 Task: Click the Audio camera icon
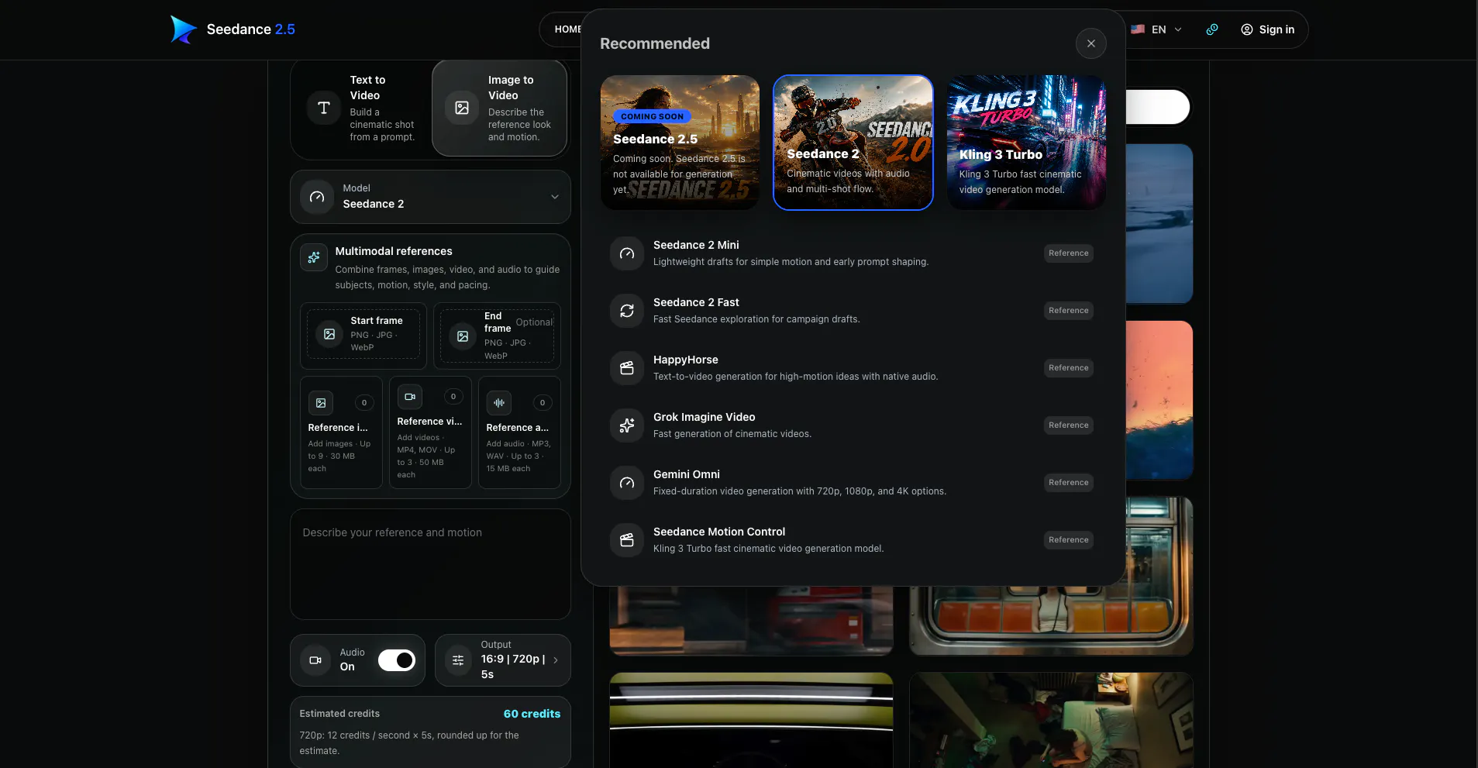315,660
